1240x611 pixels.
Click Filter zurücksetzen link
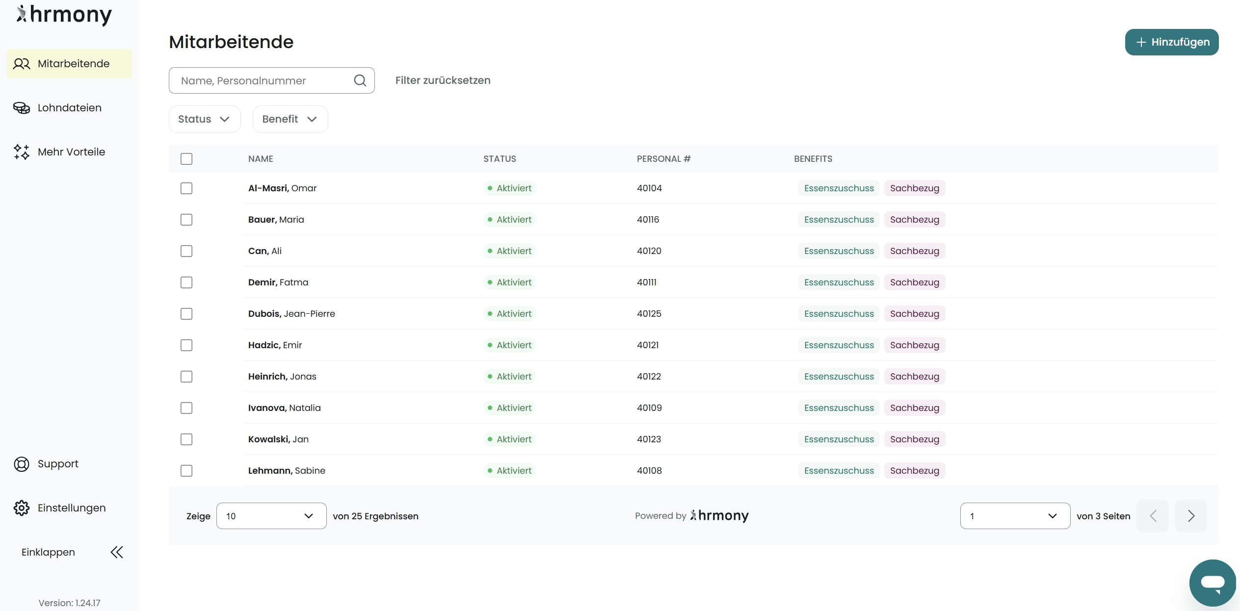tap(443, 80)
